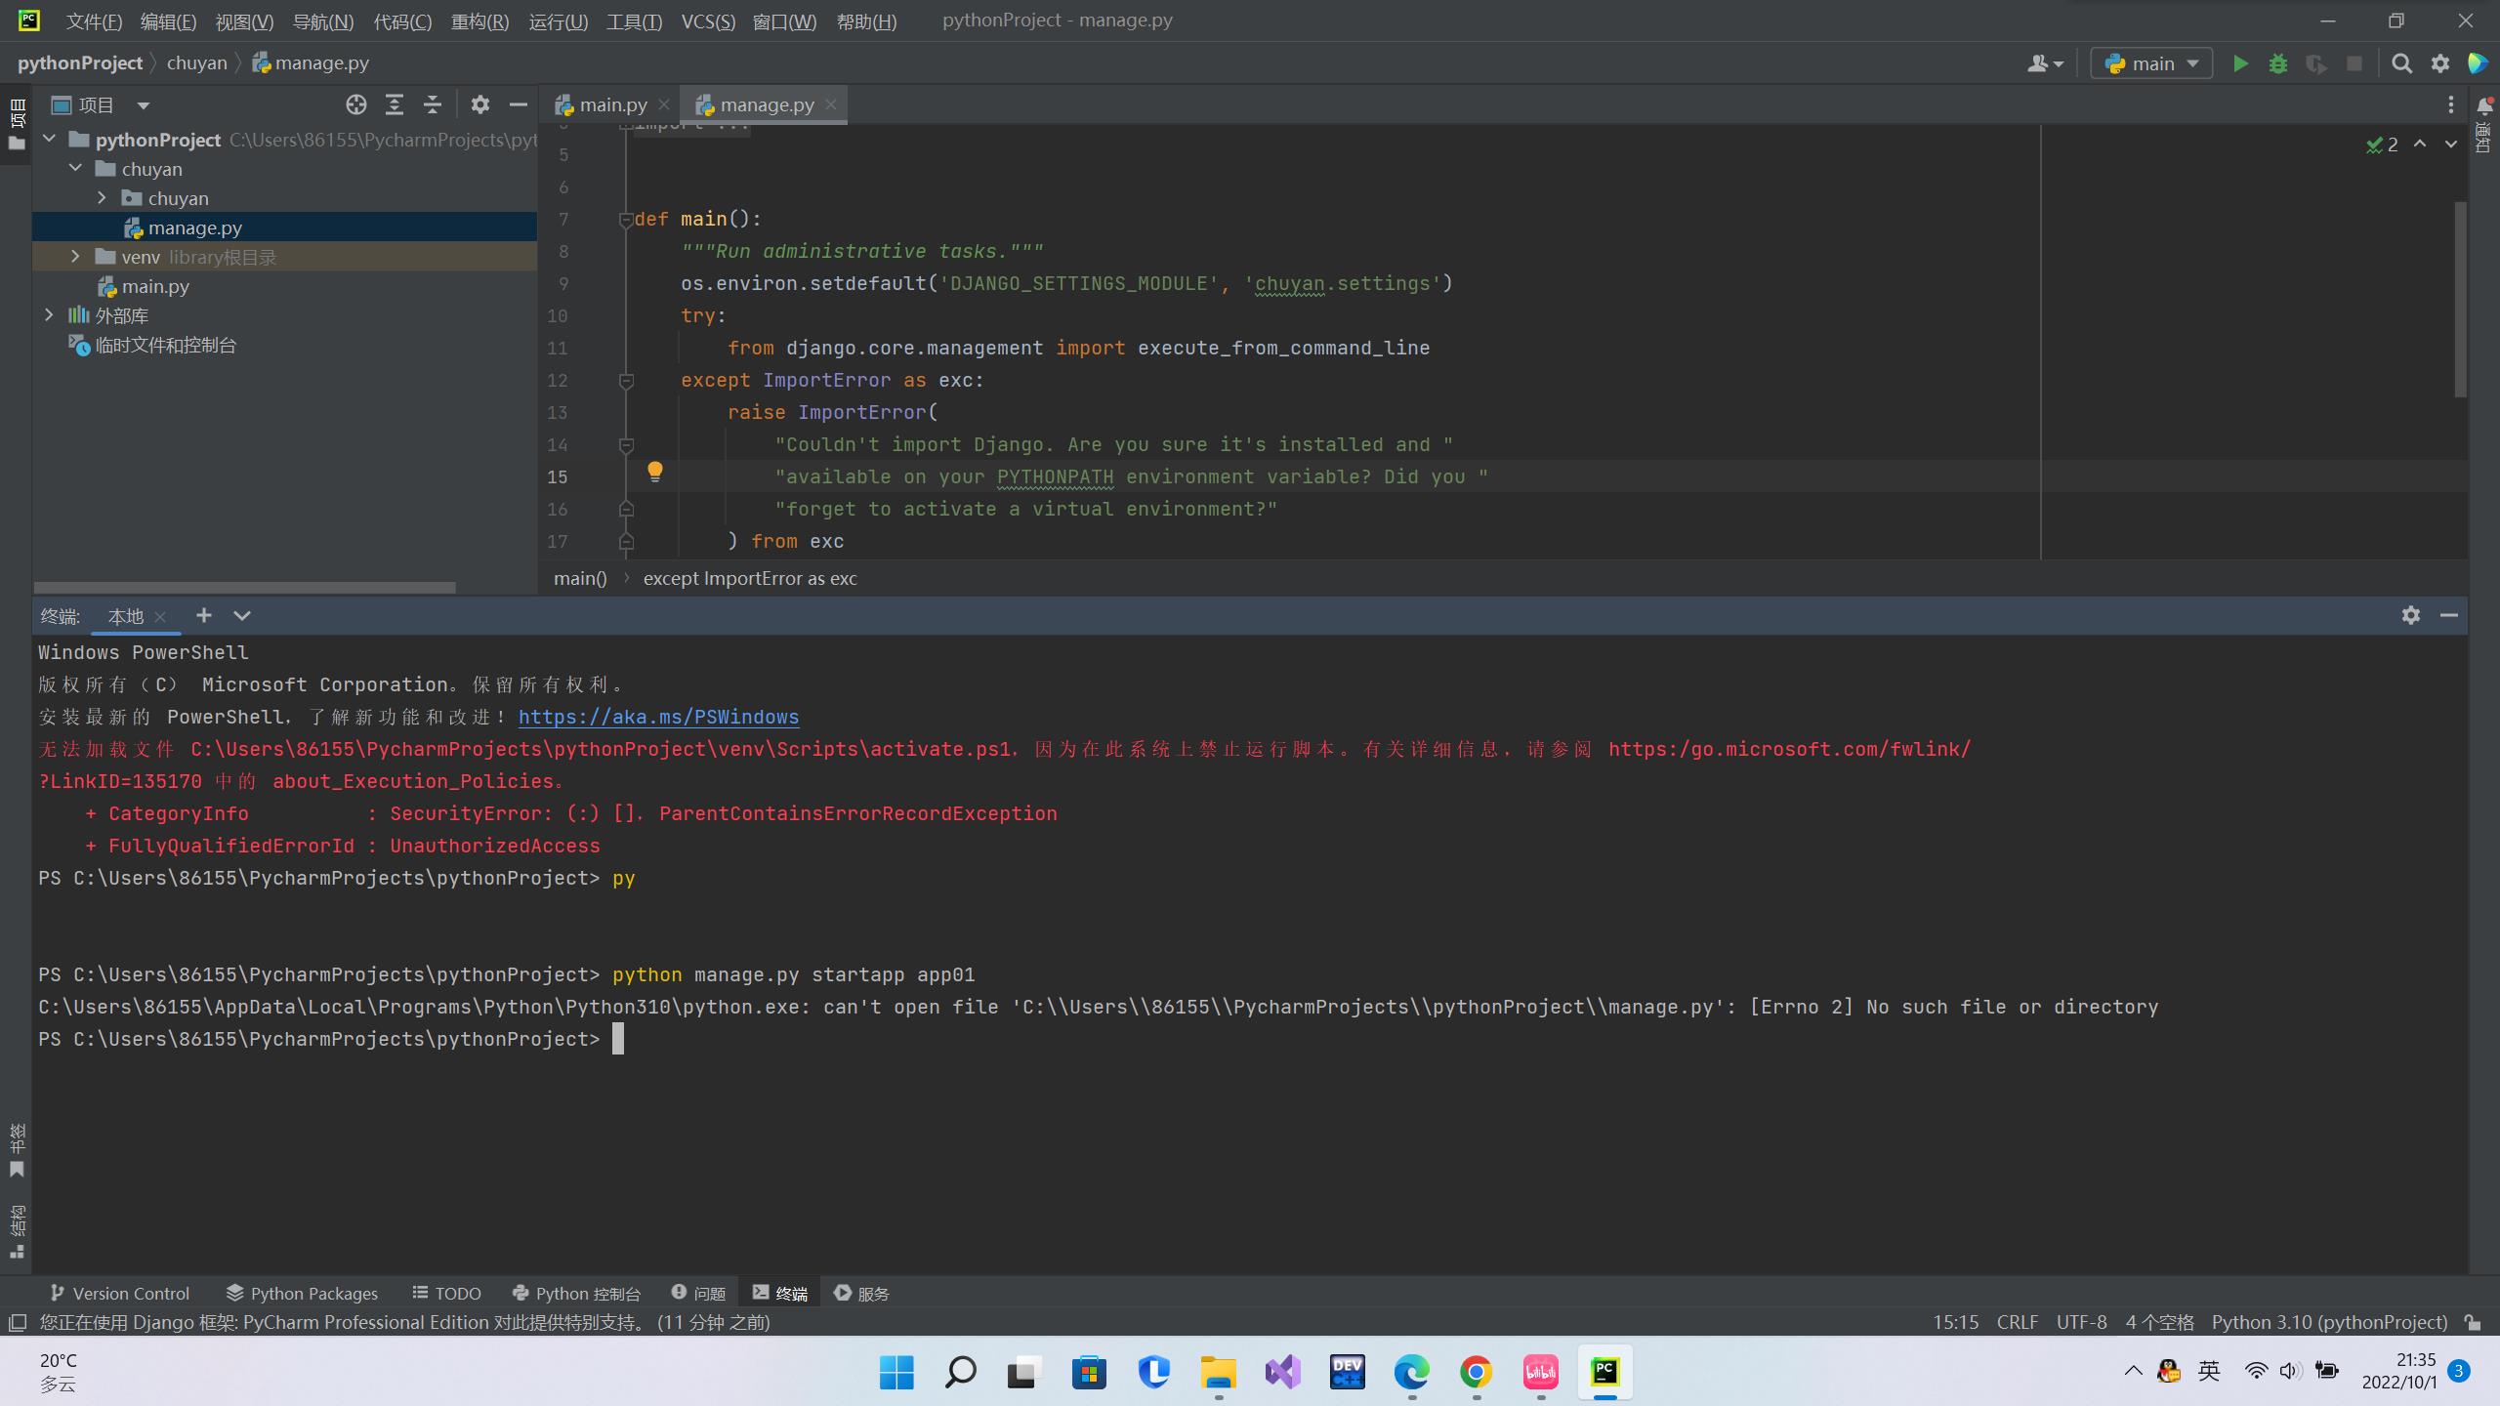Open inspections widget showing 2 typos
2500x1406 pixels.
(x=2382, y=145)
